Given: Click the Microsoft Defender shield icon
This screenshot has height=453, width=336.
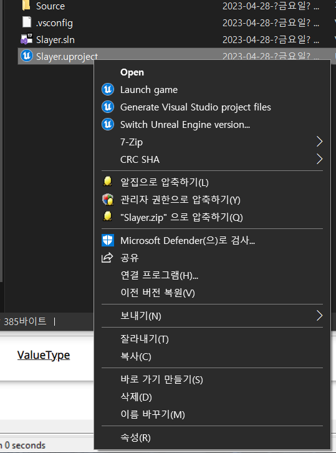Looking at the screenshot, I should 108,240.
